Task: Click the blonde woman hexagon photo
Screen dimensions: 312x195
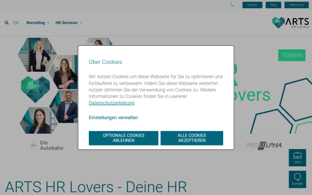Action: pyautogui.click(x=37, y=55)
